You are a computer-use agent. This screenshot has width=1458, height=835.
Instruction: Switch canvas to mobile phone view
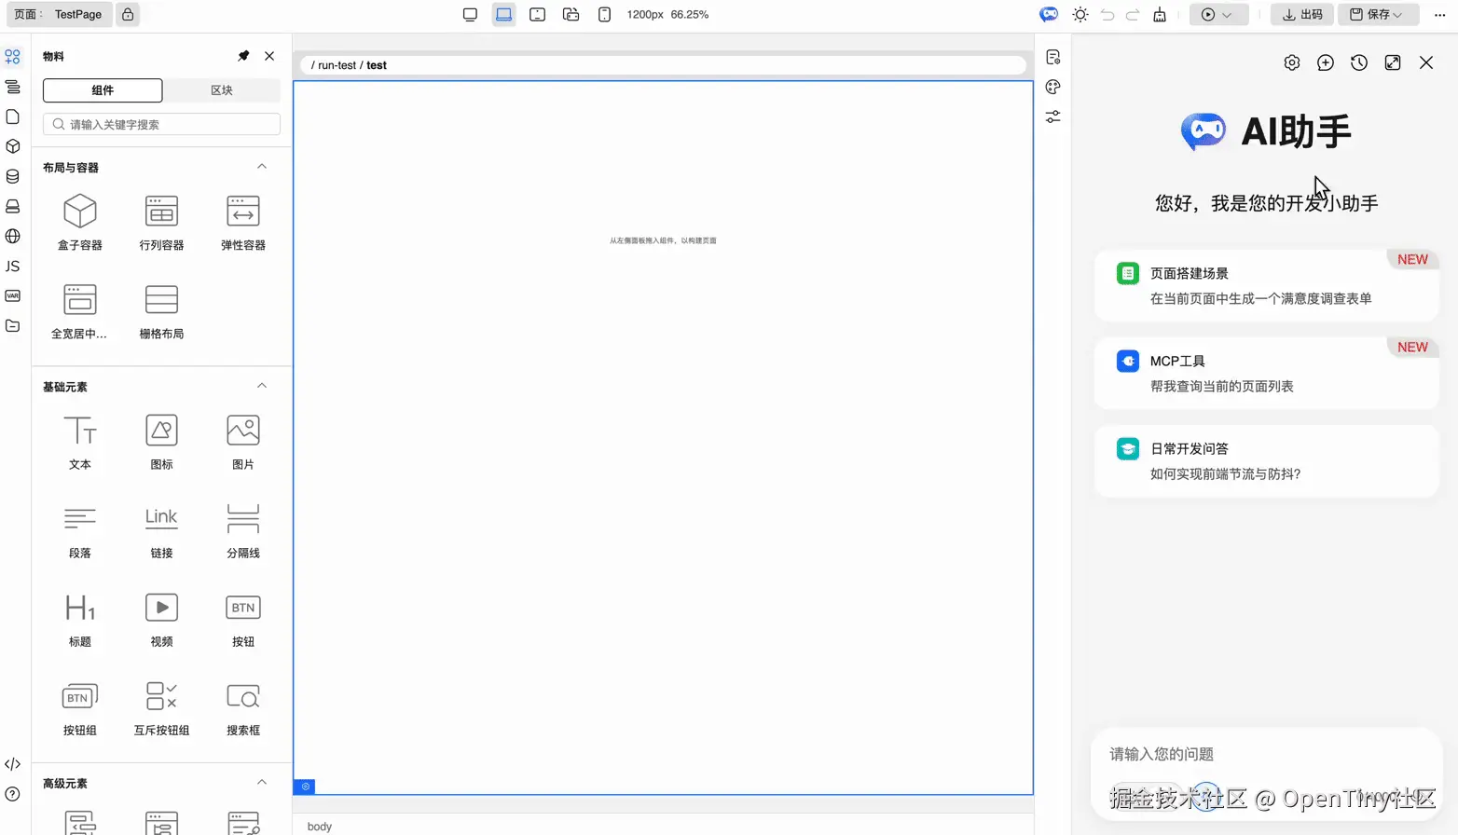tap(604, 15)
